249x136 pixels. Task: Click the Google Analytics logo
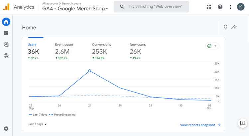click(6, 7)
